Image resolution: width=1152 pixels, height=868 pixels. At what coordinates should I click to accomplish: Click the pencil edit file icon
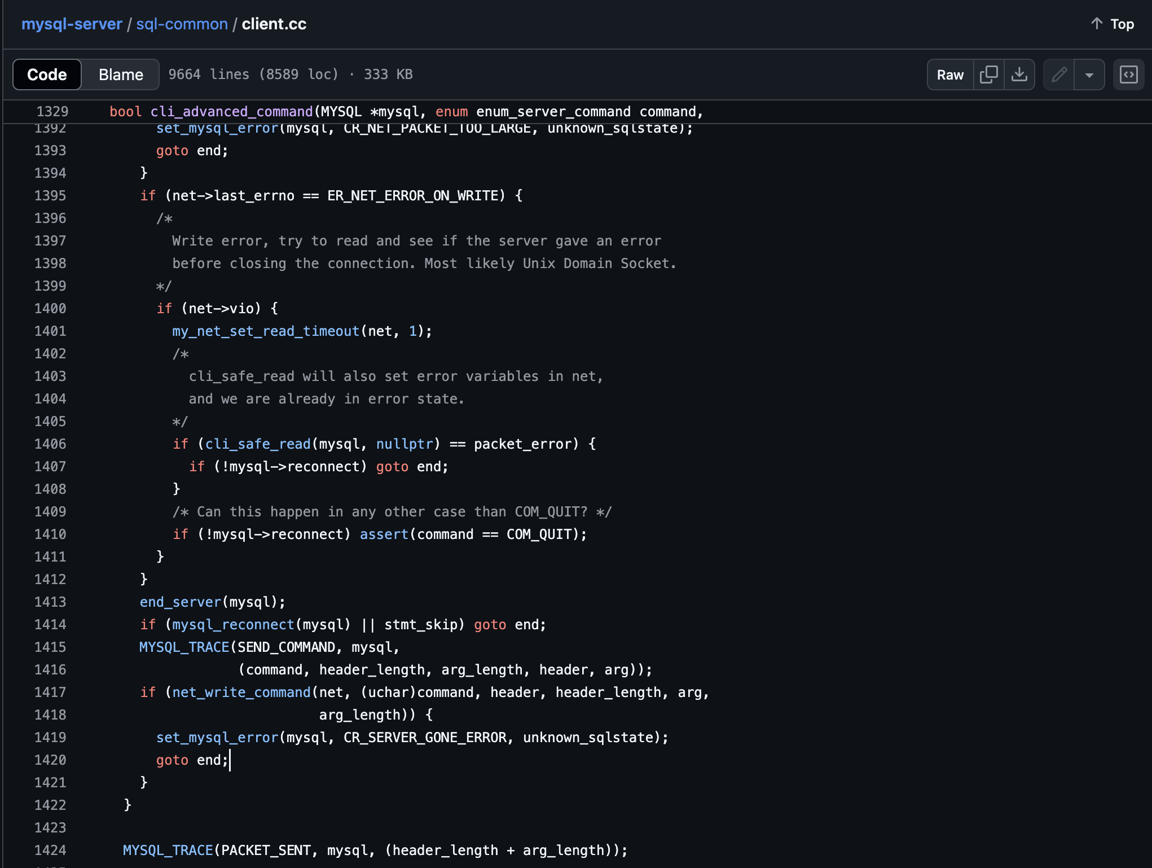(1059, 74)
